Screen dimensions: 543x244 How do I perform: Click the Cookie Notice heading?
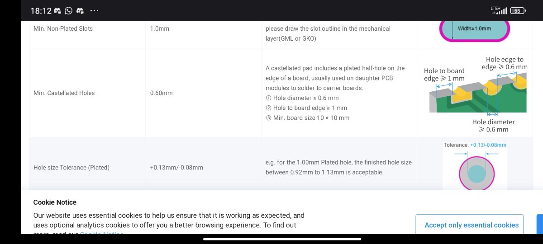point(55,202)
